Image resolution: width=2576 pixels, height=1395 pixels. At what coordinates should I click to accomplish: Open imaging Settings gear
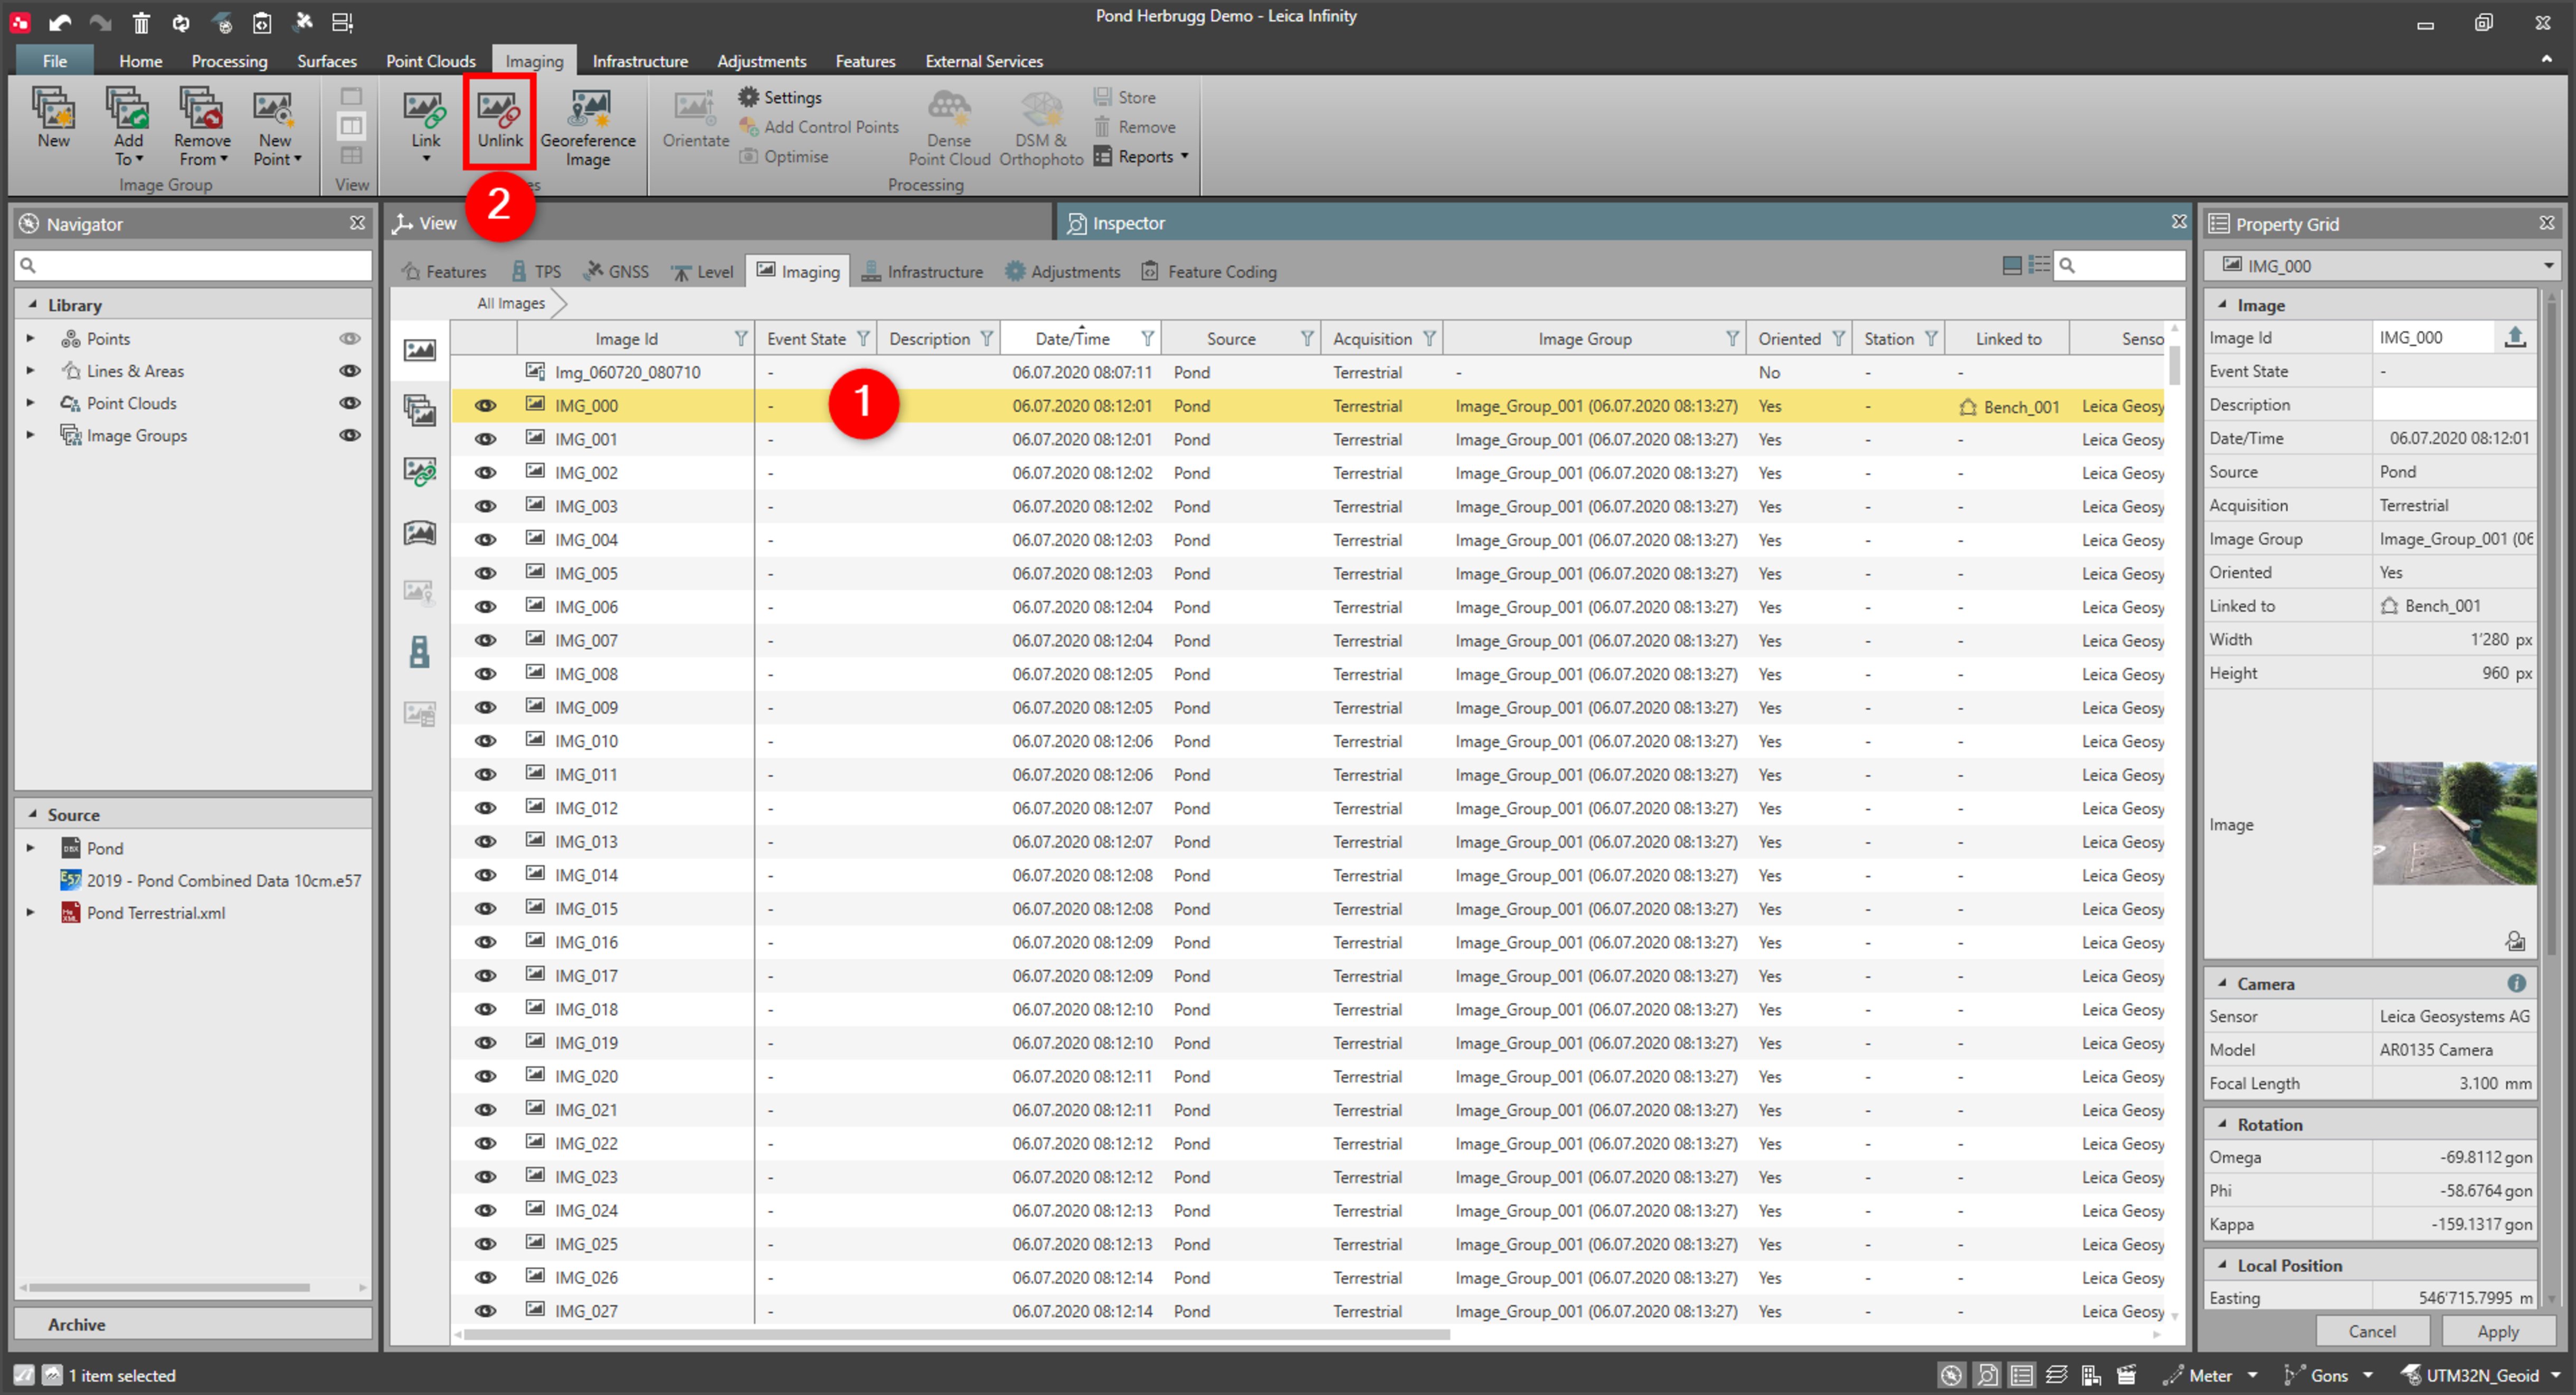[780, 97]
